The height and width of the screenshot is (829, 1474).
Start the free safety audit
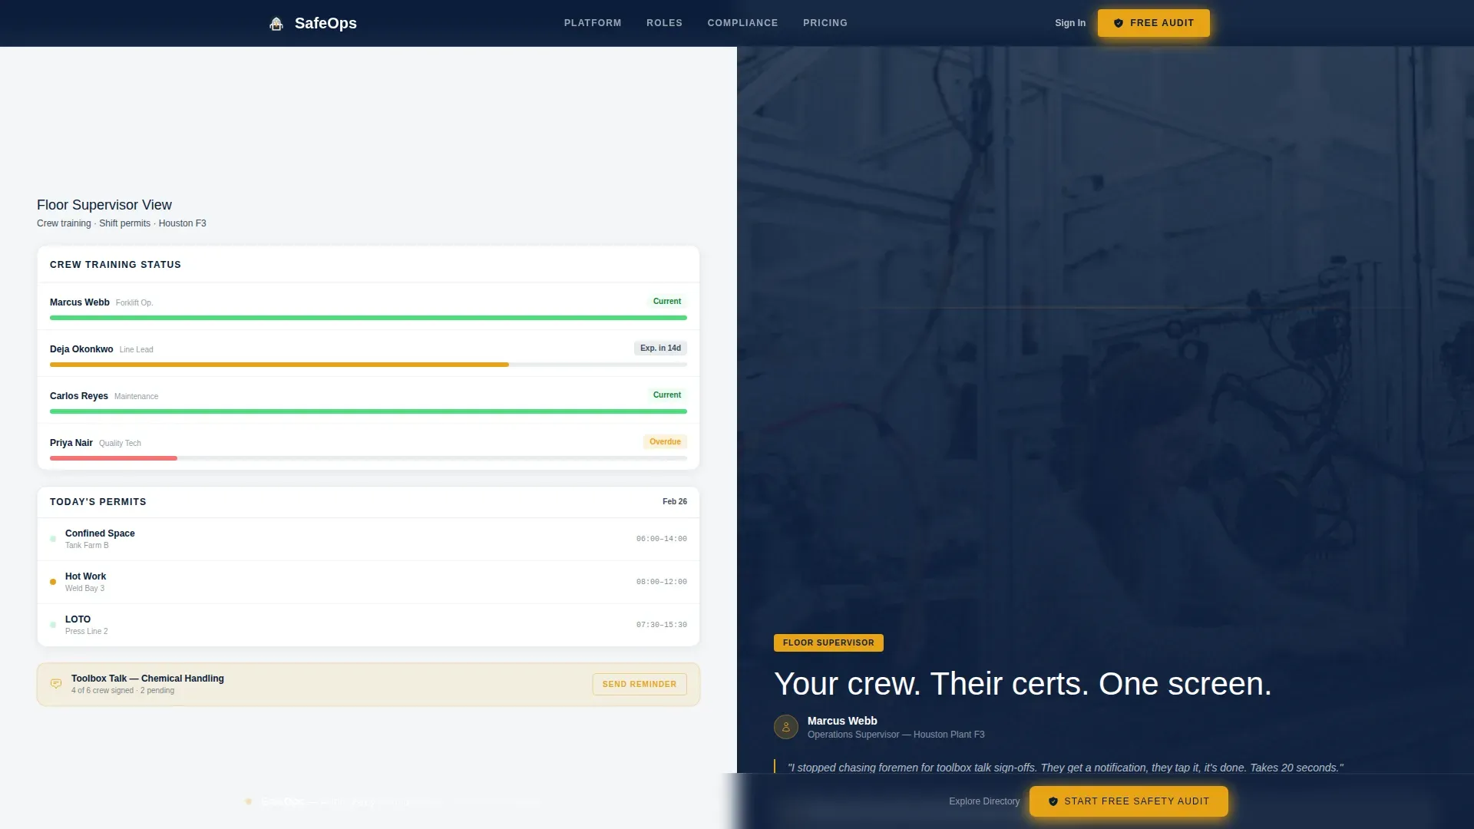[x=1129, y=801]
